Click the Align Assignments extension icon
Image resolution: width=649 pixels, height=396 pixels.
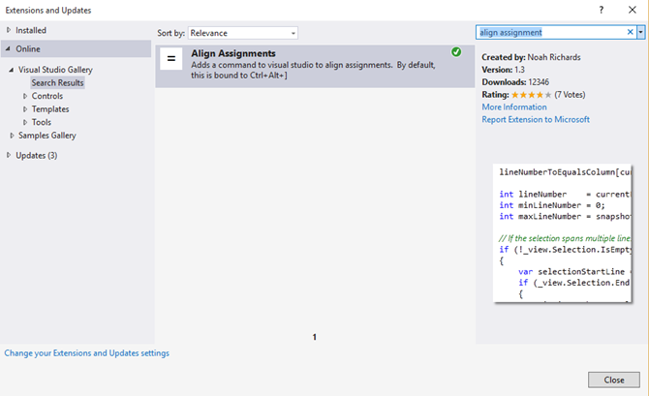(170, 59)
